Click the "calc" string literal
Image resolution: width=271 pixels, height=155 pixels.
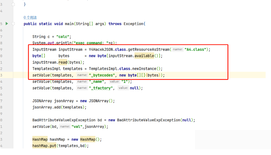(63, 37)
